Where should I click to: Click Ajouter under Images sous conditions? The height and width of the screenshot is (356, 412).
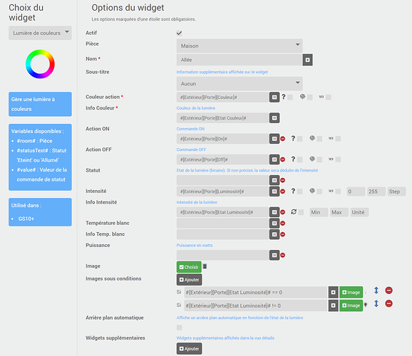tap(189, 280)
